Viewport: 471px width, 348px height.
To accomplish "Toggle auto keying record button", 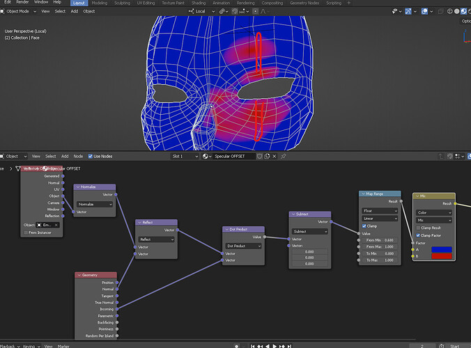I will [237, 346].
